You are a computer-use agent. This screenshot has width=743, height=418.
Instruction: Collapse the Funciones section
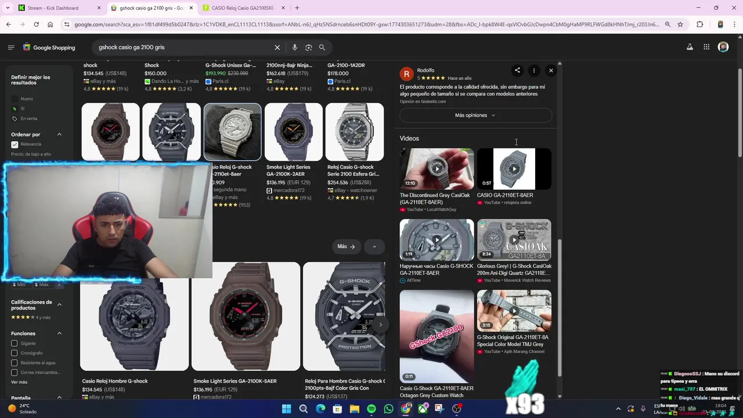click(x=59, y=334)
